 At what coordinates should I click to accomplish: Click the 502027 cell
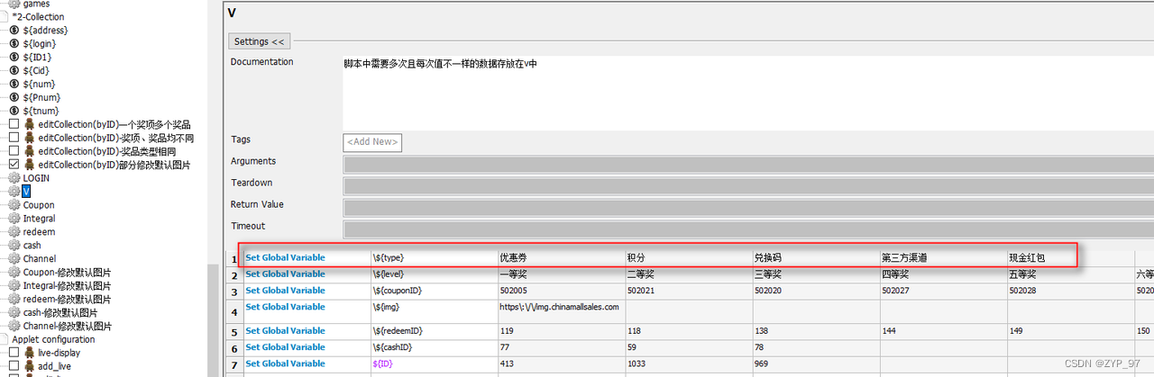tap(943, 291)
